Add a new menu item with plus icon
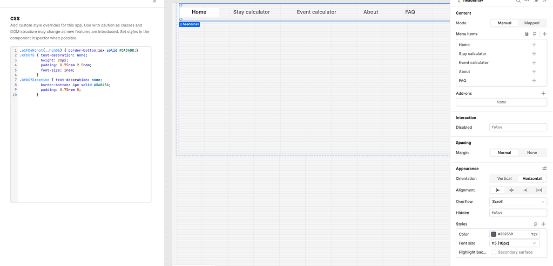Viewport: 553px width, 266px height. point(544,34)
